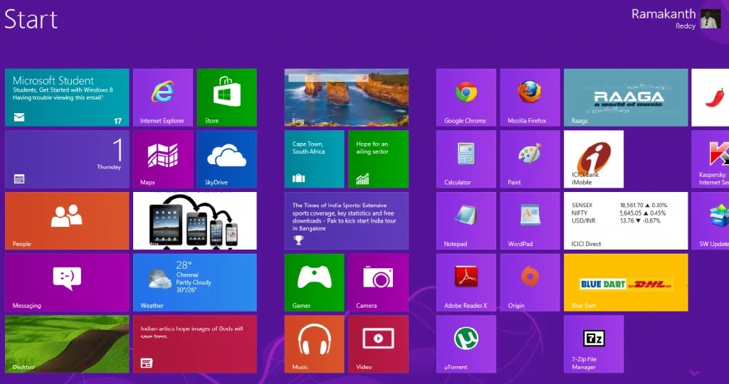The height and width of the screenshot is (384, 729).
Task: Open the Finance tile 'Hope for an ailing sector'
Action: click(x=379, y=159)
